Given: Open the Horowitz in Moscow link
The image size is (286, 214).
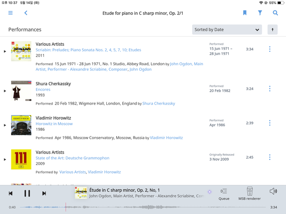Looking at the screenshot, I should (54, 124).
